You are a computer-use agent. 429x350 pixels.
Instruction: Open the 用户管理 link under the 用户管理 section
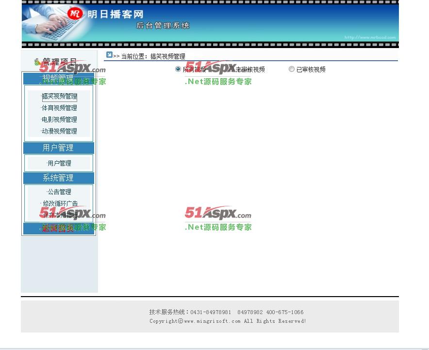click(x=59, y=164)
